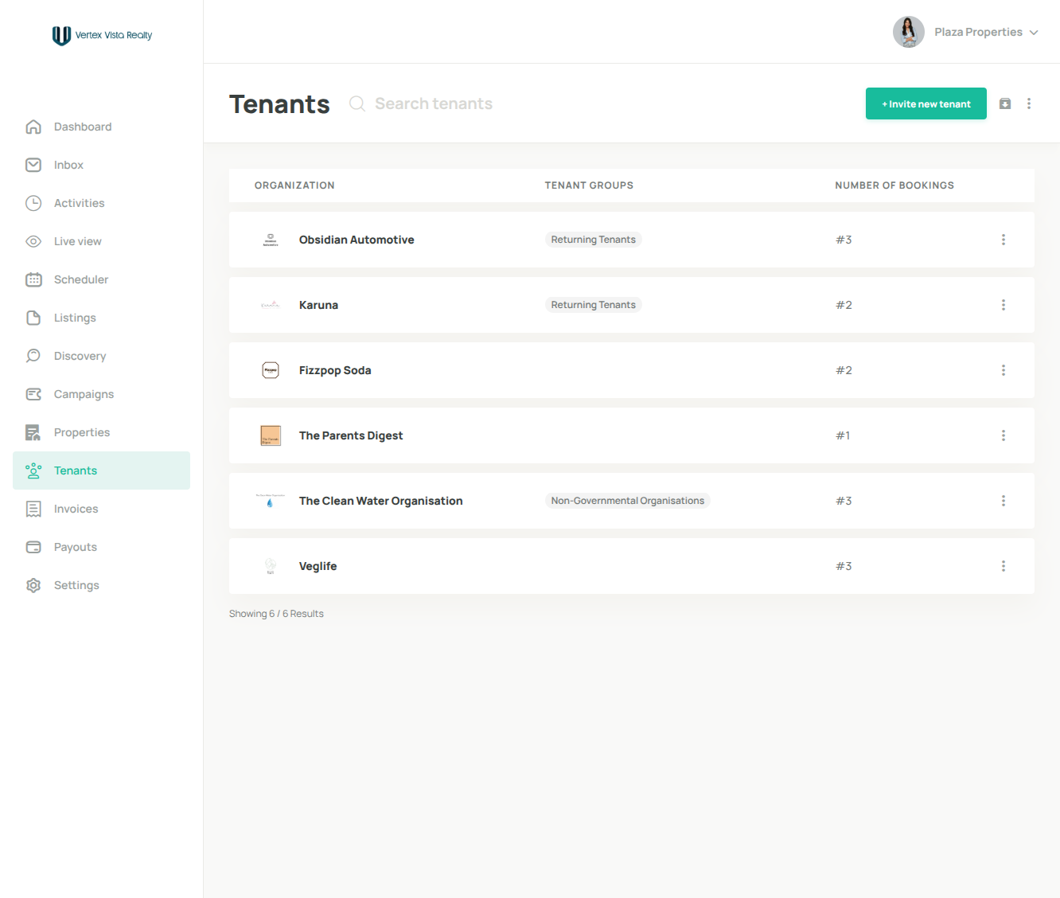This screenshot has width=1060, height=898.
Task: Click the Fizzpop Soda logo thumbnail
Action: pyautogui.click(x=271, y=370)
